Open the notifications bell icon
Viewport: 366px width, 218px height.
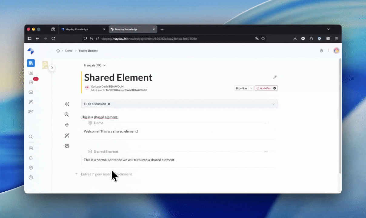pyautogui.click(x=31, y=158)
